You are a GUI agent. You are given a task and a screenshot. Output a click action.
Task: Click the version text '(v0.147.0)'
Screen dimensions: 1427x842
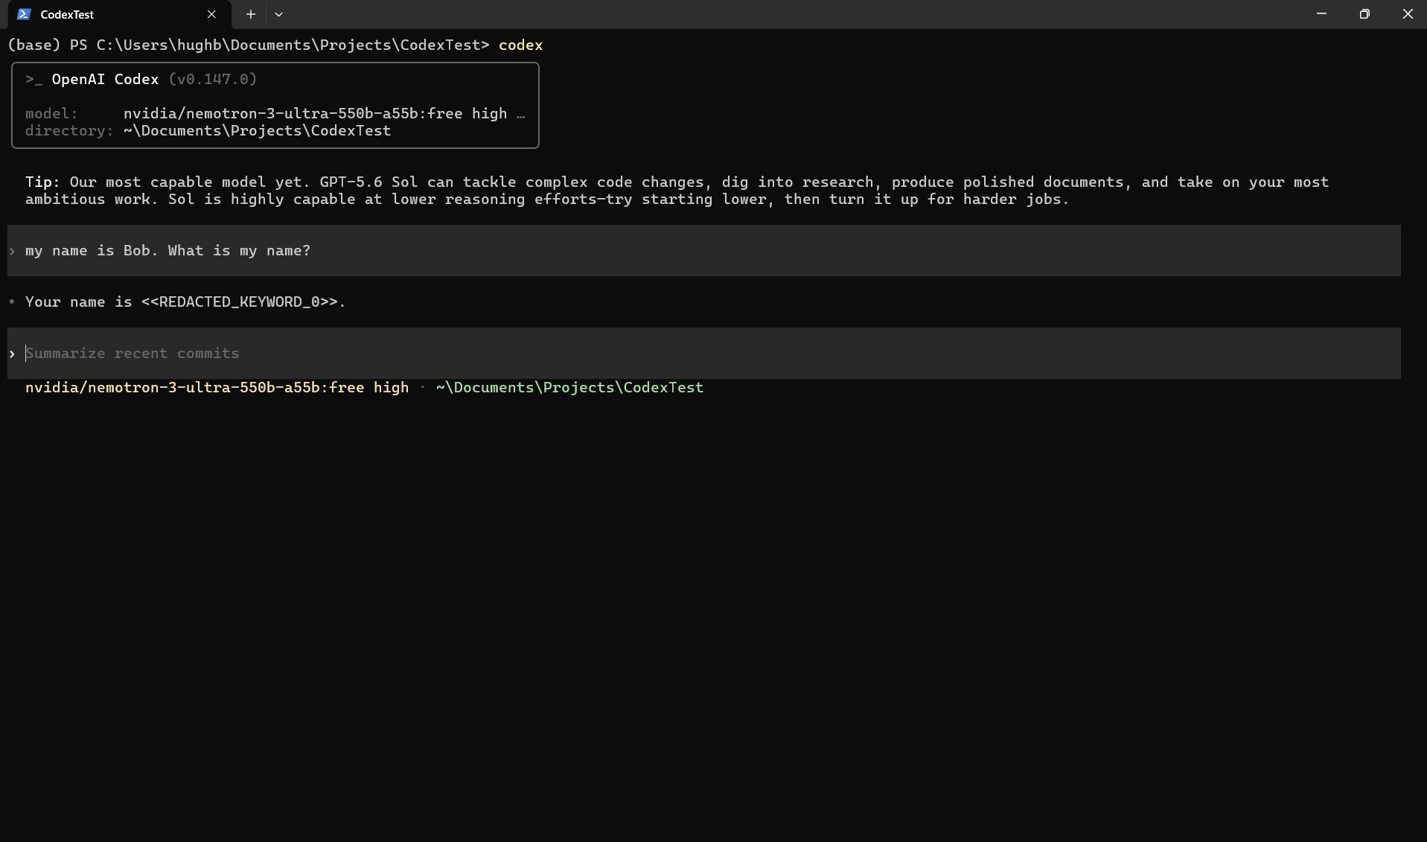click(212, 80)
